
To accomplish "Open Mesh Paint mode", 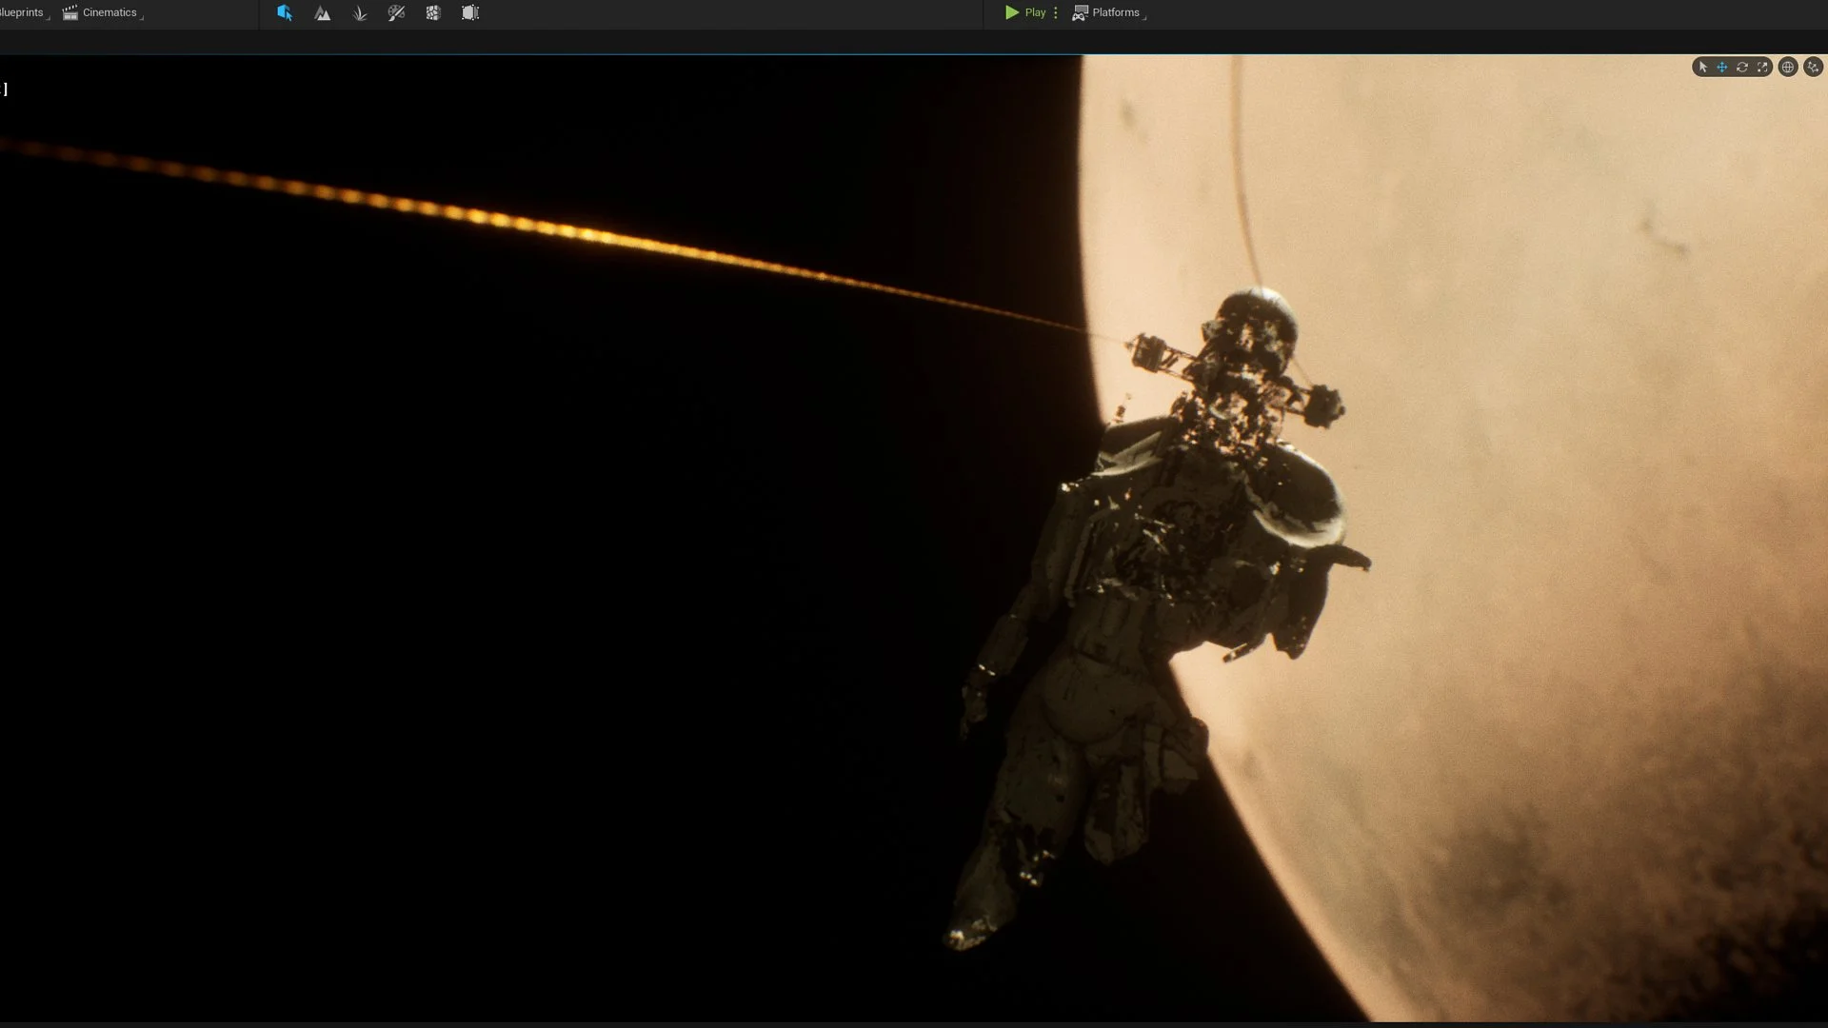I will 396,12.
